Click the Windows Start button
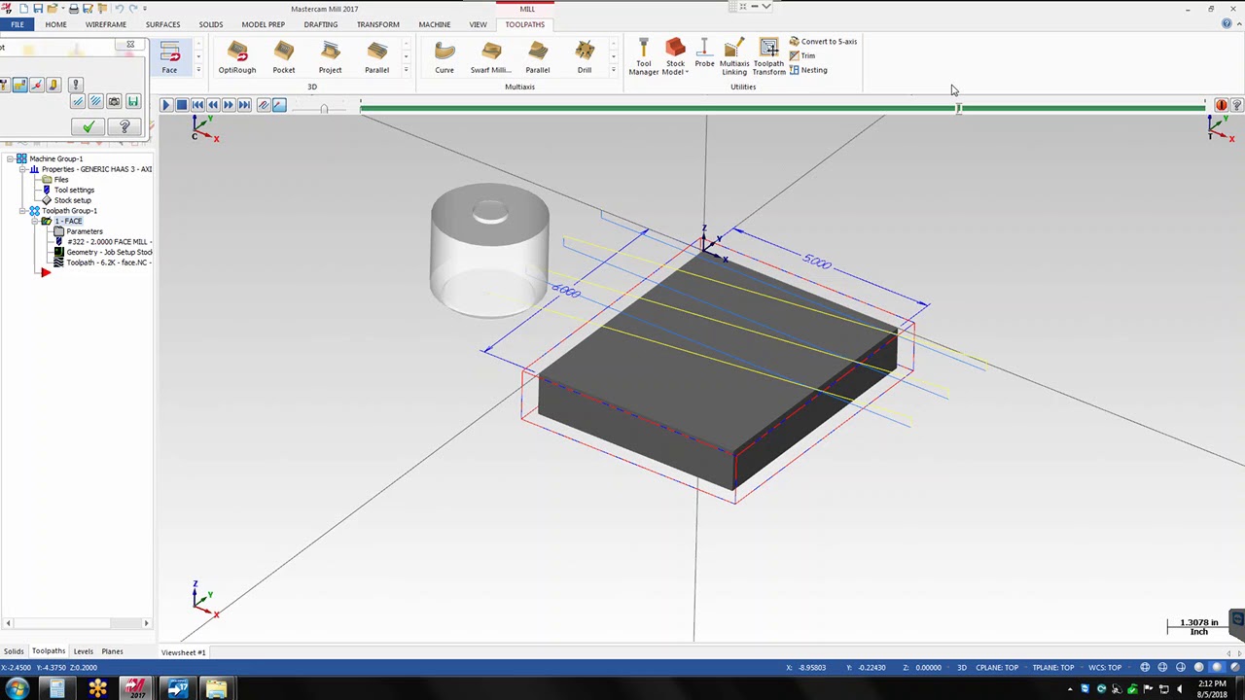1245x700 pixels. tap(17, 689)
